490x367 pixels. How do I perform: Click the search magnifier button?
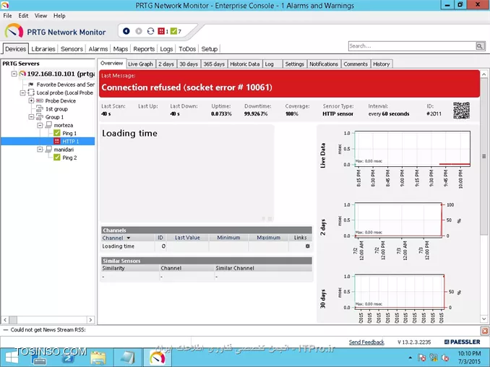[x=480, y=46]
